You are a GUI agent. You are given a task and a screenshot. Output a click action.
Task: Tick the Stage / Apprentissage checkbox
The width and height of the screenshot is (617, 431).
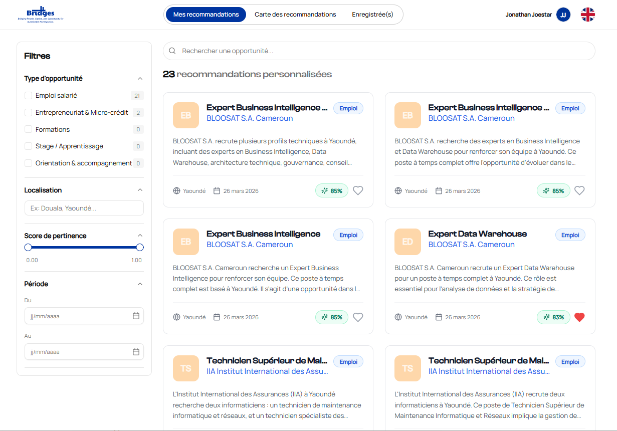[x=29, y=146]
